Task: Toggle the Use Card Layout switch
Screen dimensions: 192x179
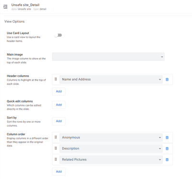Action: point(58,35)
